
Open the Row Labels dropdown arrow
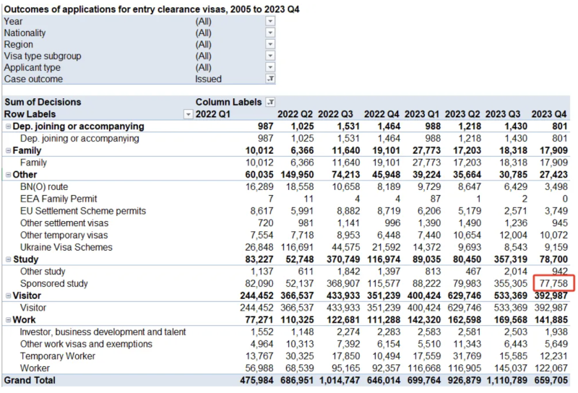(x=188, y=114)
